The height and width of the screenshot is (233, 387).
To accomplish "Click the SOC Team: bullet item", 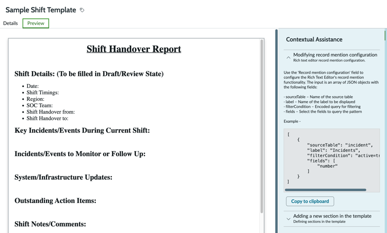I will click(40, 105).
